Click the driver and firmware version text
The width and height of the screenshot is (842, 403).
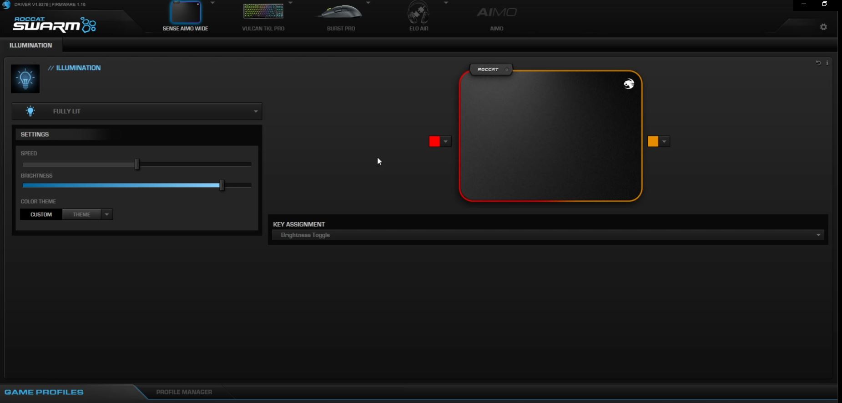click(x=50, y=5)
